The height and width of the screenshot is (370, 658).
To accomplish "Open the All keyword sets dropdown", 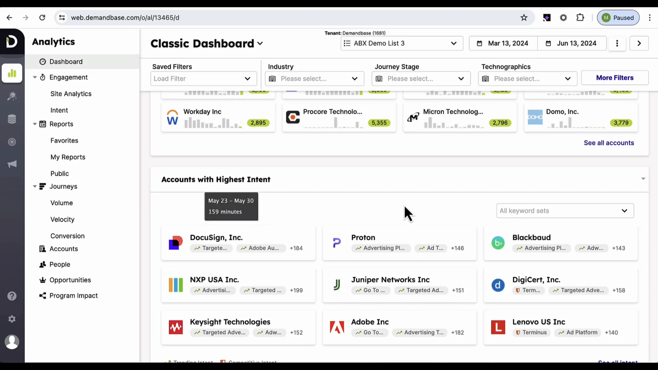I will (x=565, y=211).
